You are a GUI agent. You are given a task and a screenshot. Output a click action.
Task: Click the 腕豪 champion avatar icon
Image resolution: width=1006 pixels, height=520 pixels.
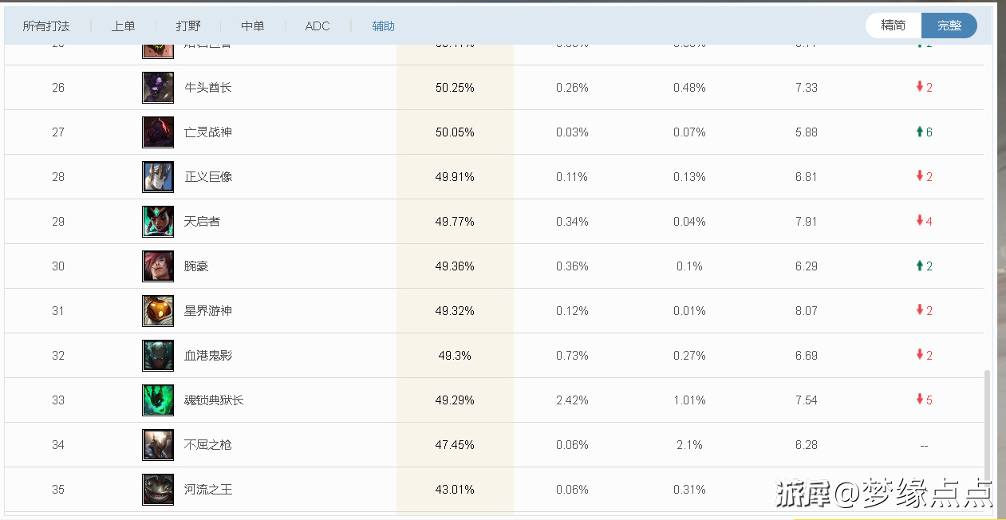click(158, 266)
